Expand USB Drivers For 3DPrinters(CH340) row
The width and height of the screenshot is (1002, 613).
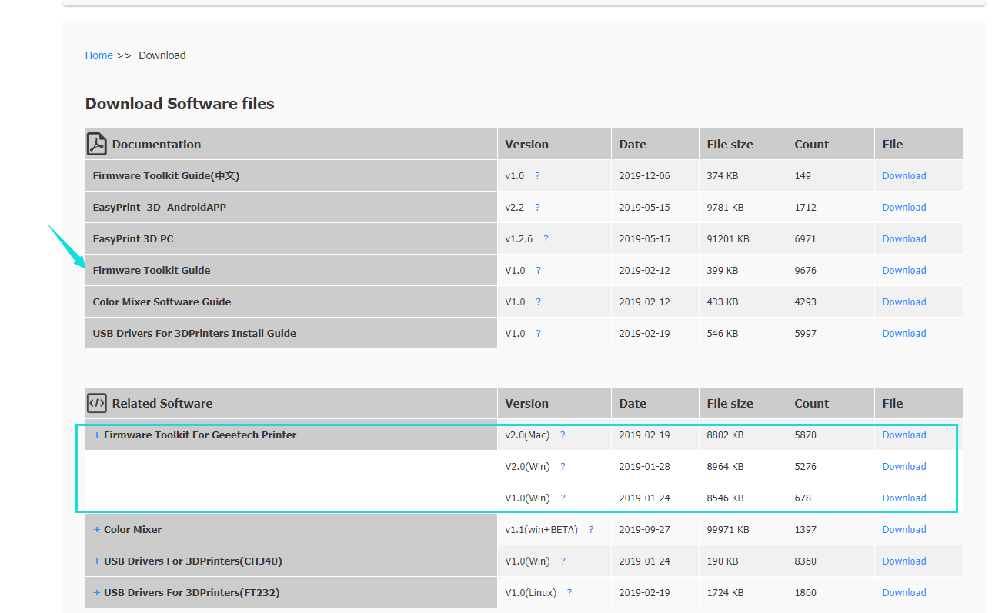click(x=97, y=561)
